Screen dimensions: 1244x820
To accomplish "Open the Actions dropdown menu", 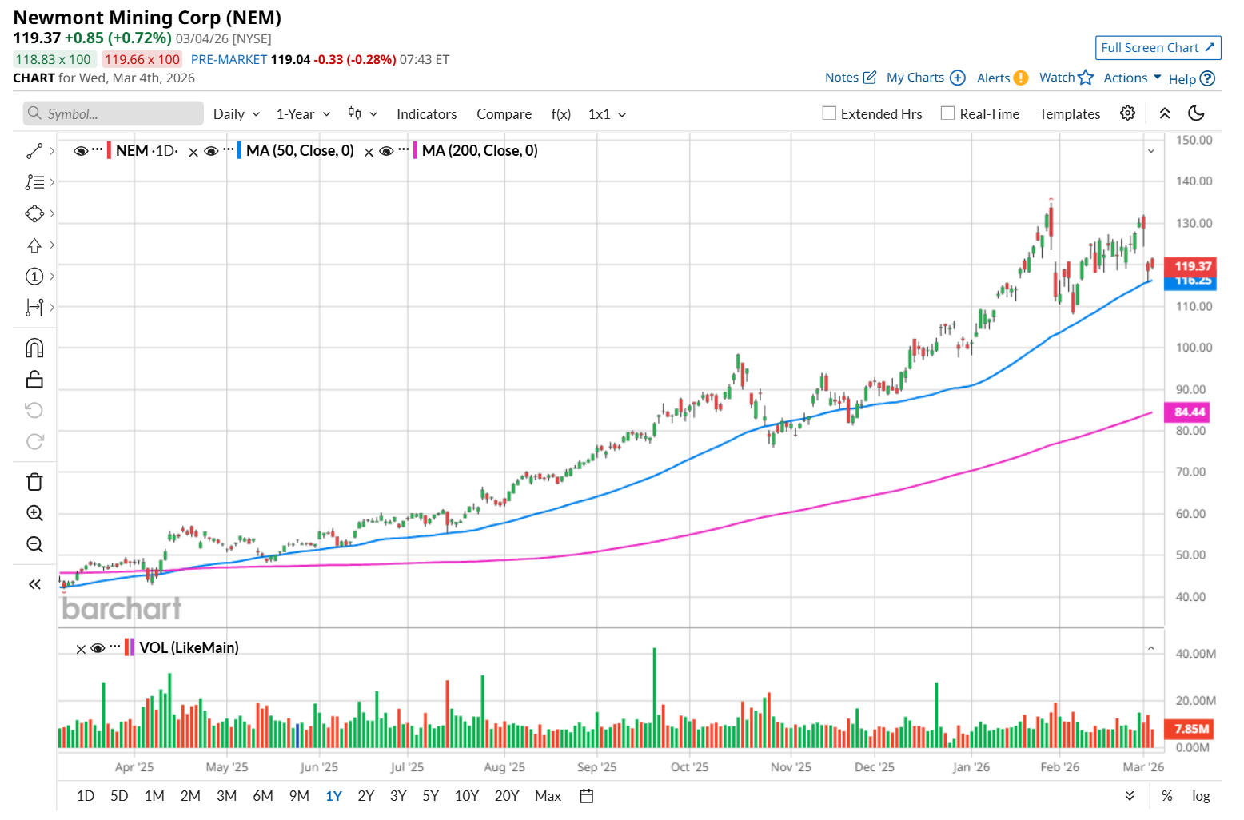I will (x=1132, y=78).
